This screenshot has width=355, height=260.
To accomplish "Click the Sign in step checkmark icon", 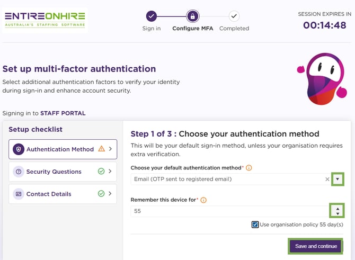I will pyautogui.click(x=152, y=16).
